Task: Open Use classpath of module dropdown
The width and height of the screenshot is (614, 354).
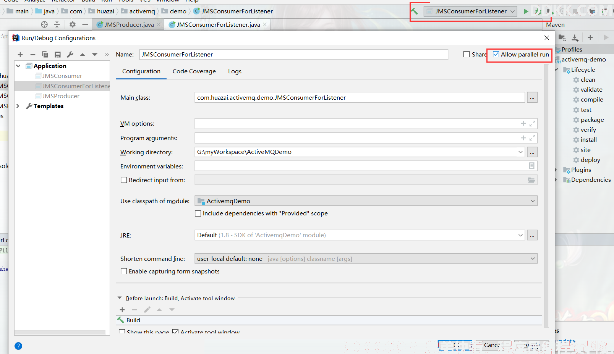Action: (533, 201)
